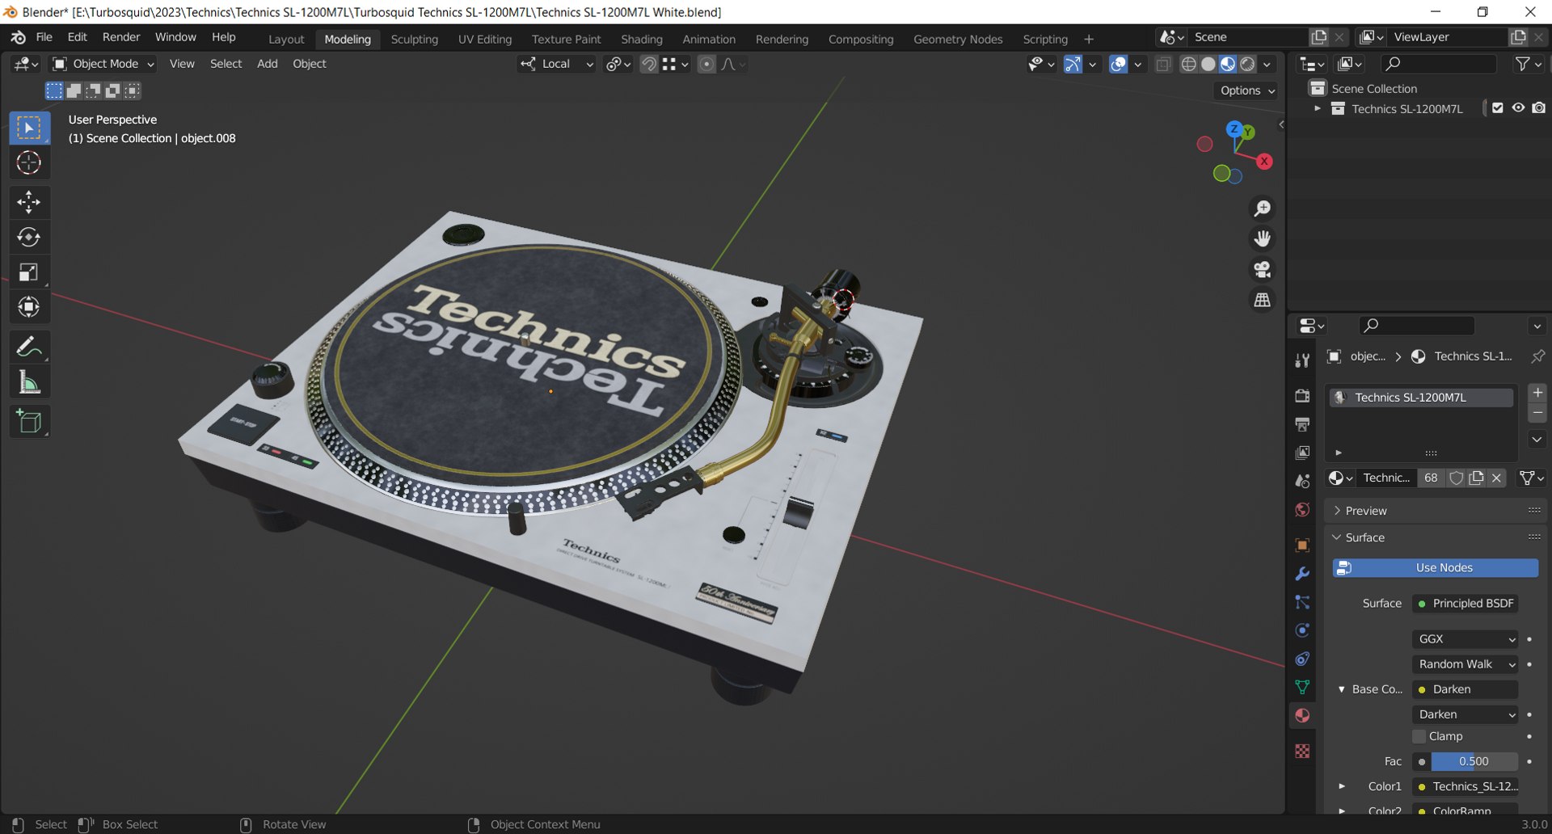The width and height of the screenshot is (1552, 834).
Task: Activate the Scale tool
Action: pos(29,272)
